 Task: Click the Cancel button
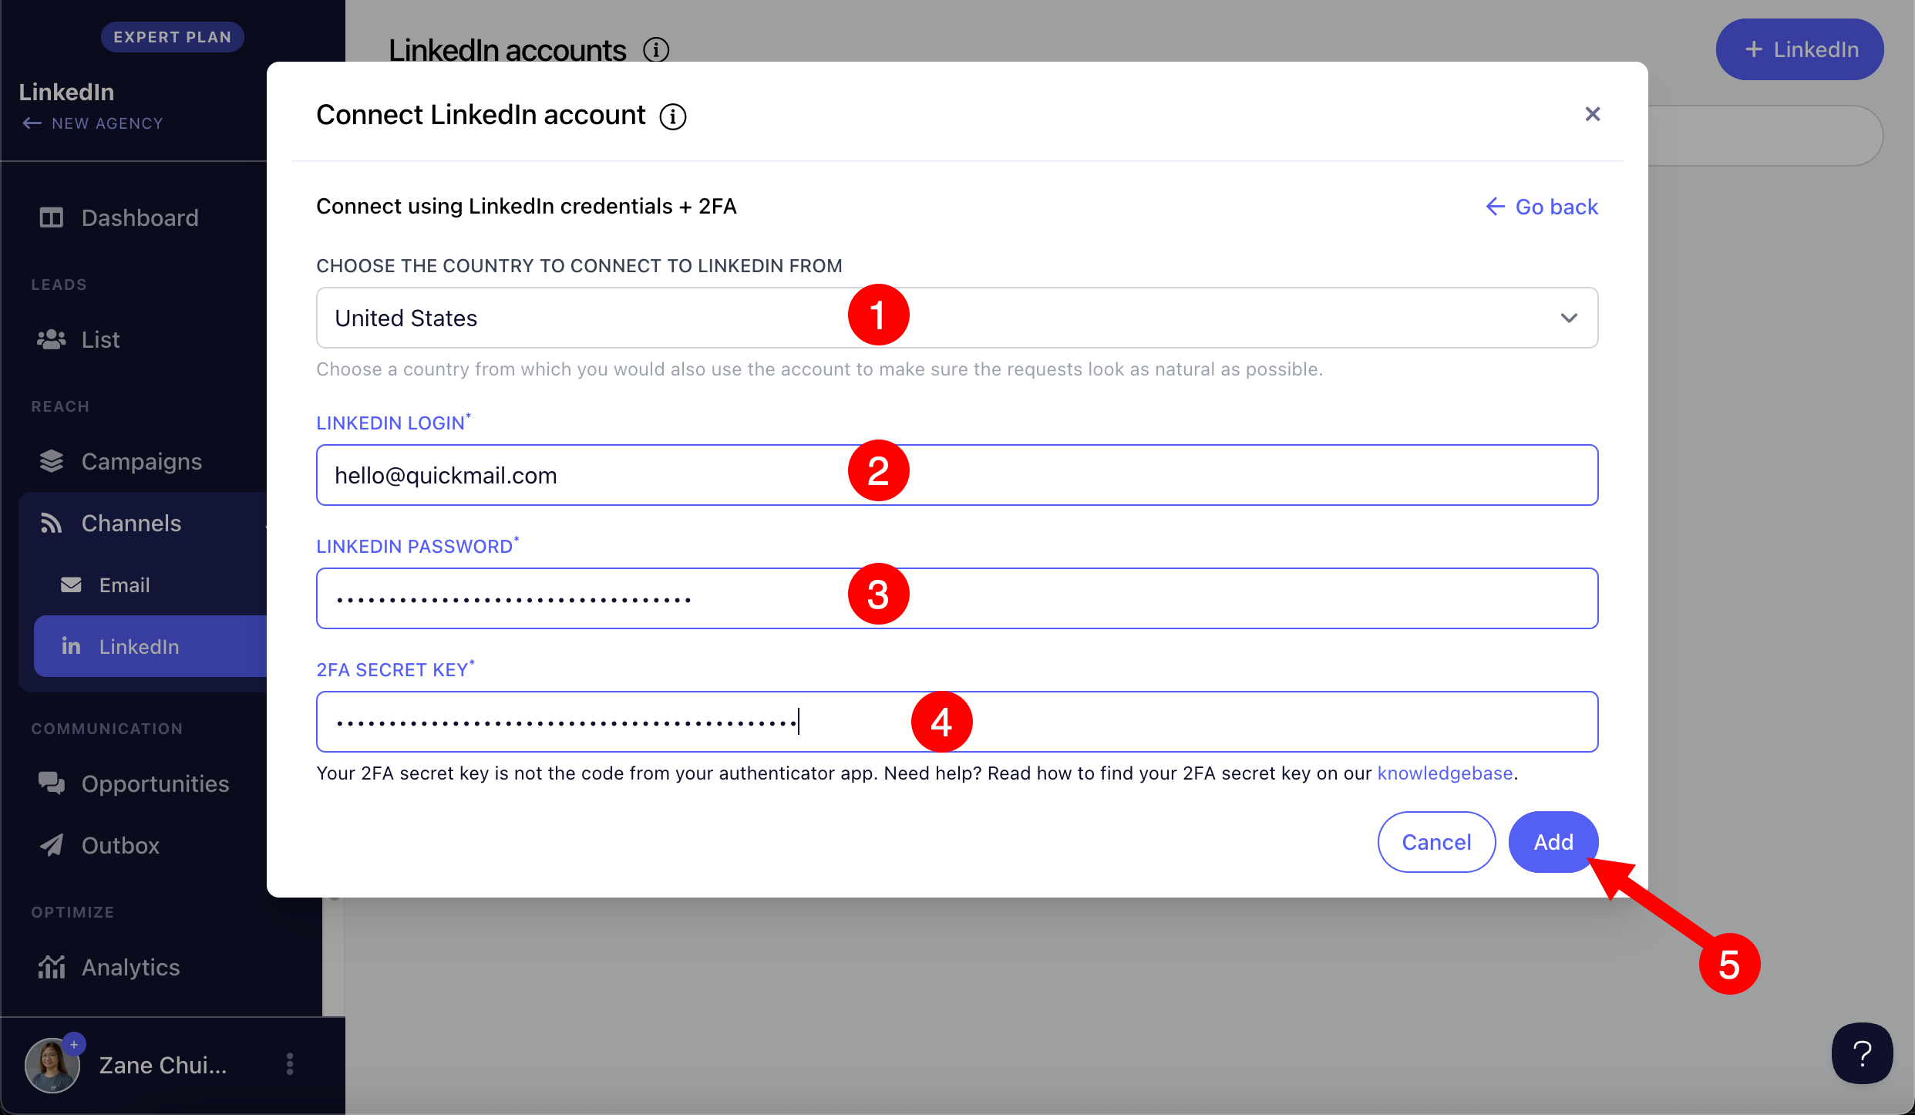pyautogui.click(x=1436, y=842)
